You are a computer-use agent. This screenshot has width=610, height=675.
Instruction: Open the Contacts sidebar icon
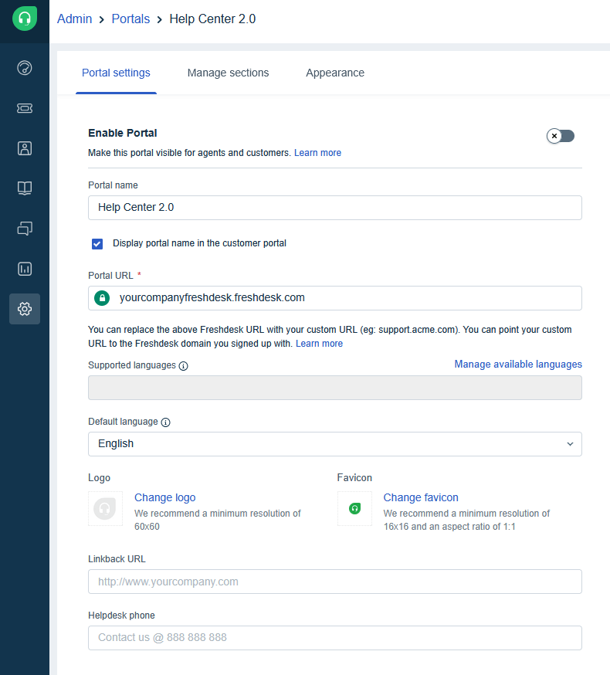click(25, 148)
